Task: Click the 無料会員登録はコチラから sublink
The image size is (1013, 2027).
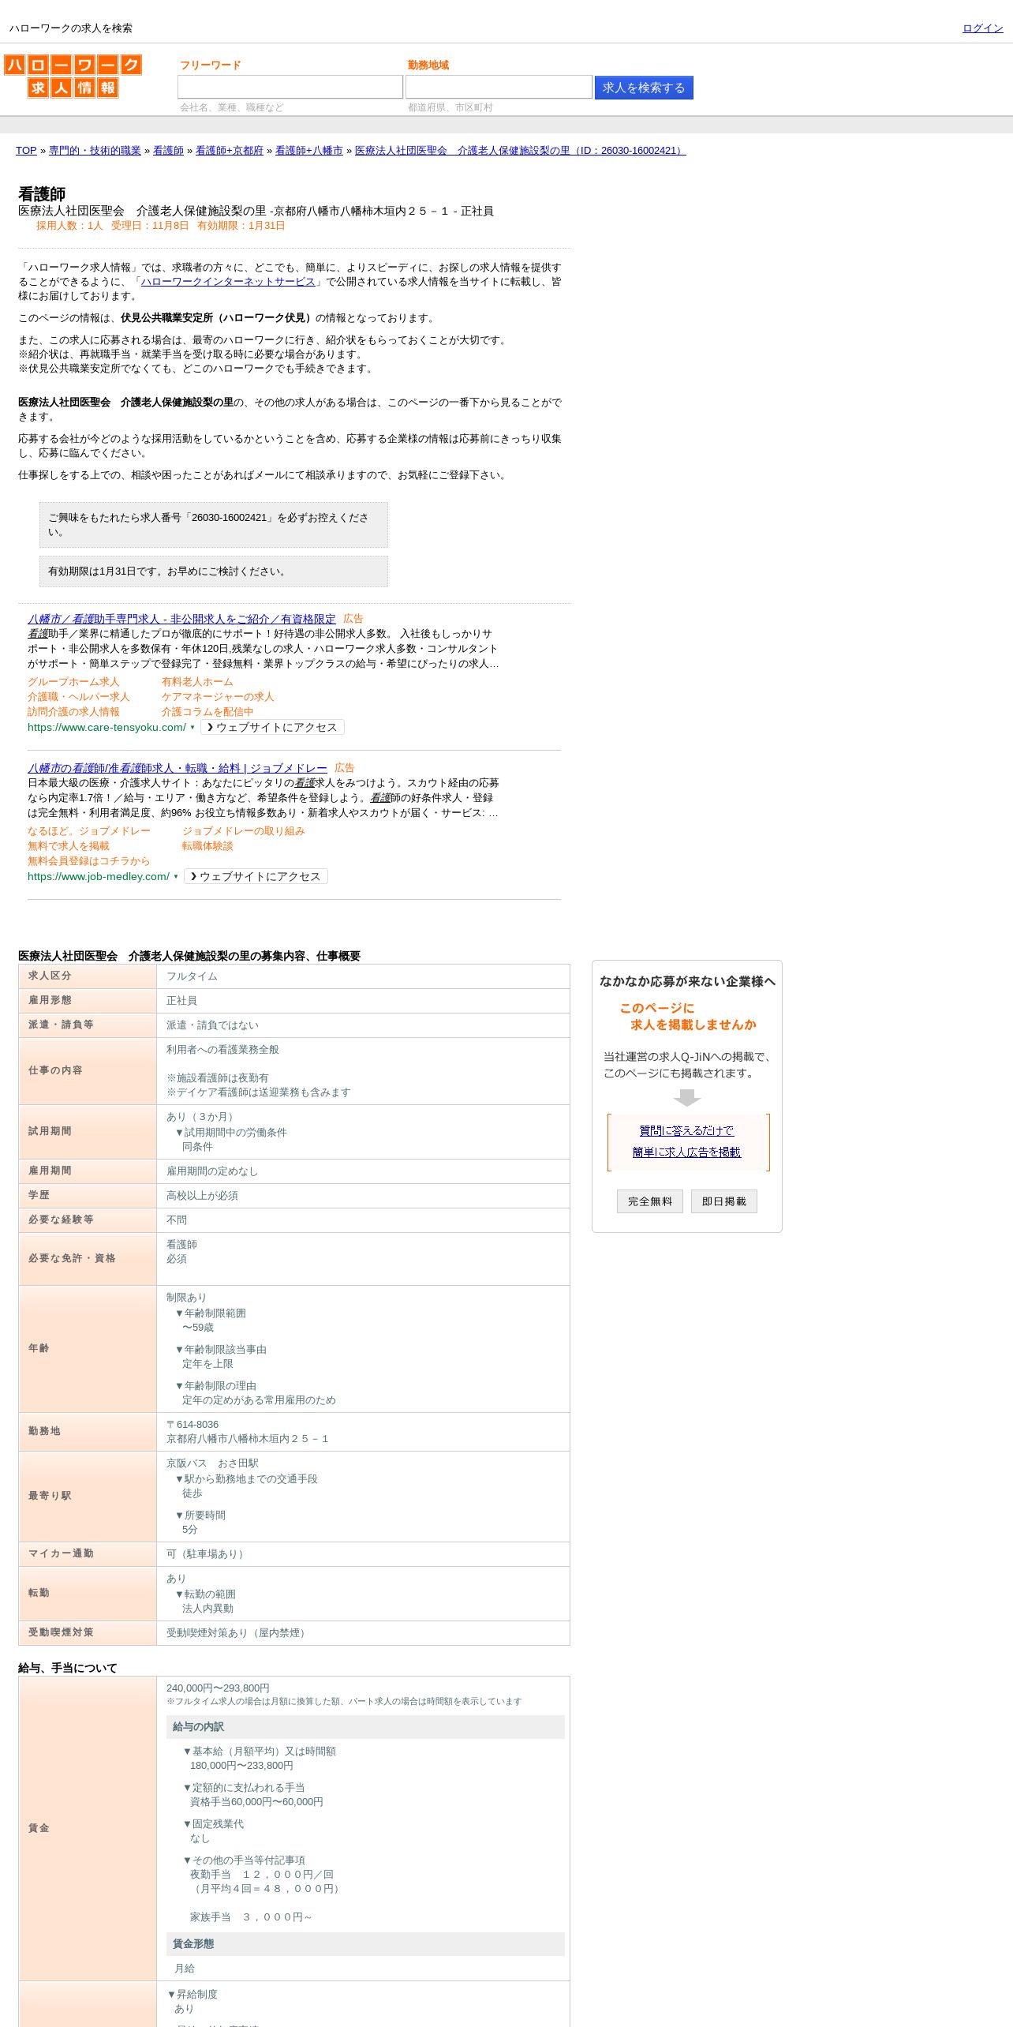Action: (x=88, y=861)
